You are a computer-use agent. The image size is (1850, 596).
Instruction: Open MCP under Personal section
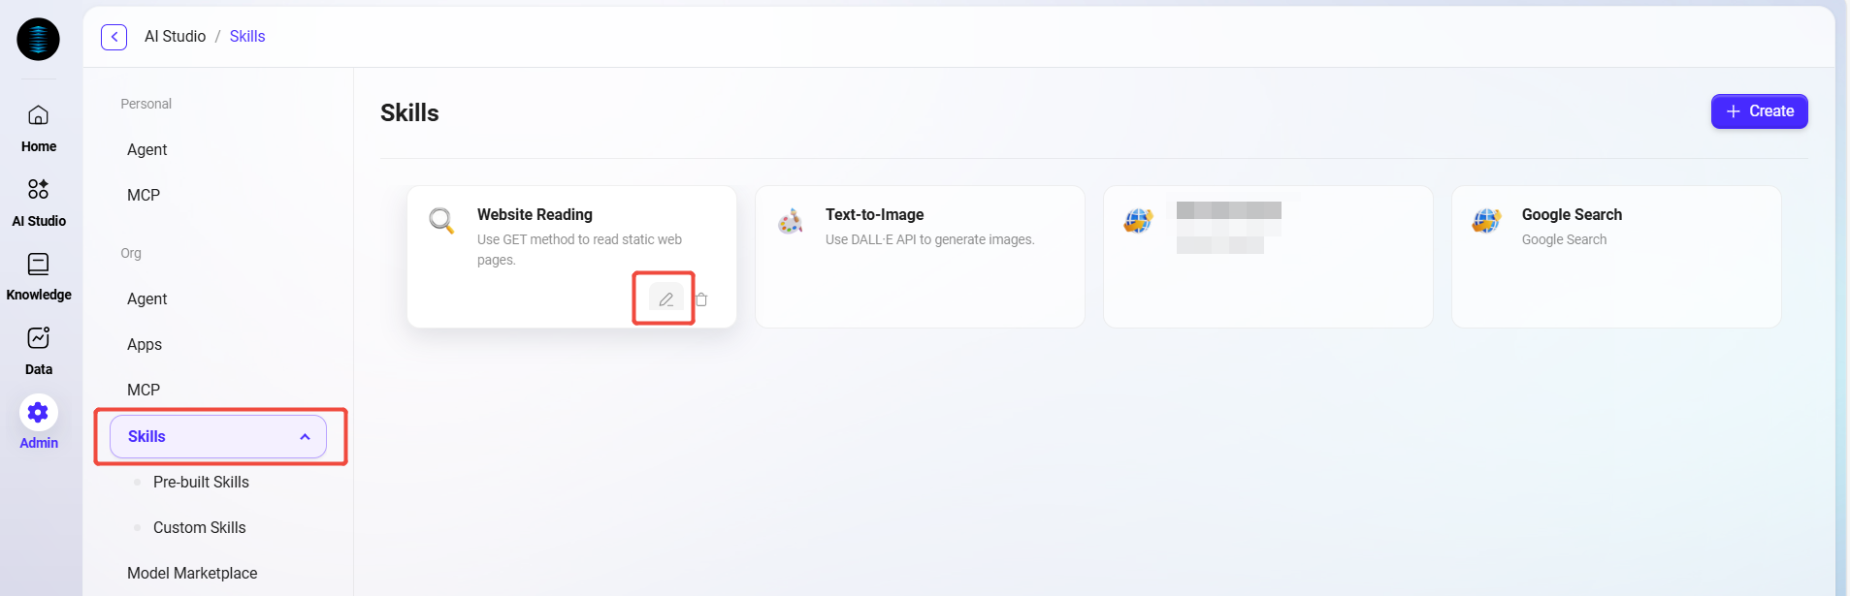pos(144,196)
